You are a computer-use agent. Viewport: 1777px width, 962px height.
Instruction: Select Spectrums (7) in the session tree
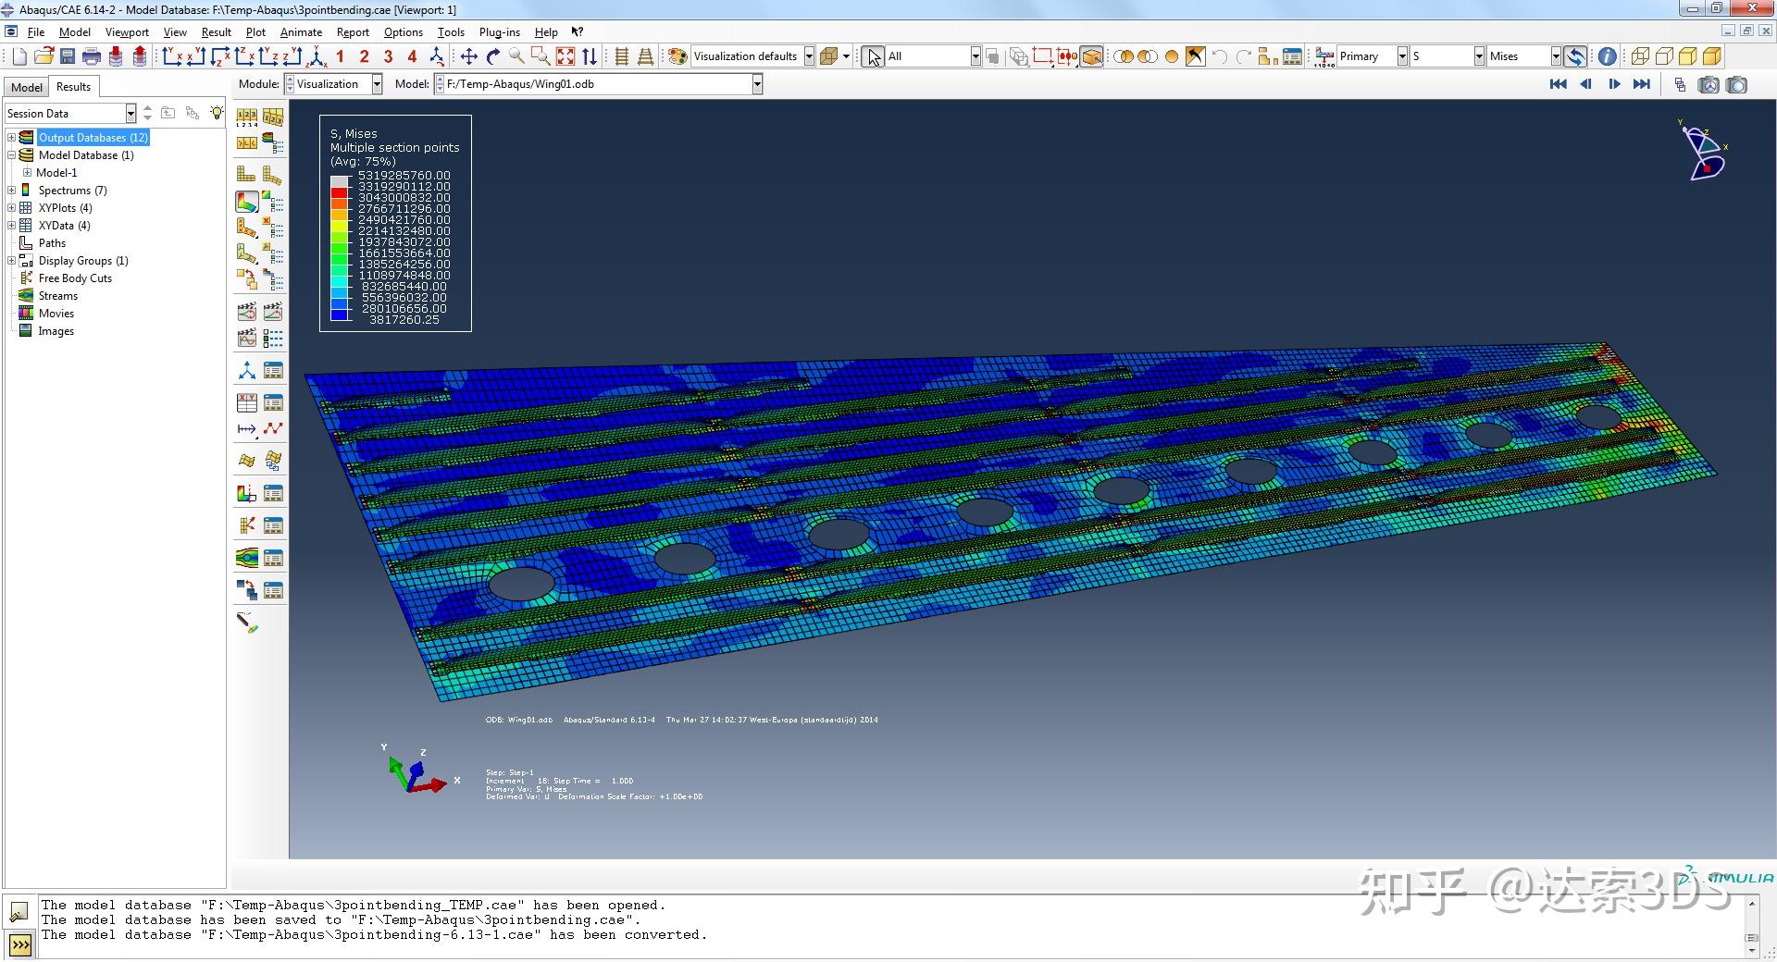pyautogui.click(x=72, y=190)
